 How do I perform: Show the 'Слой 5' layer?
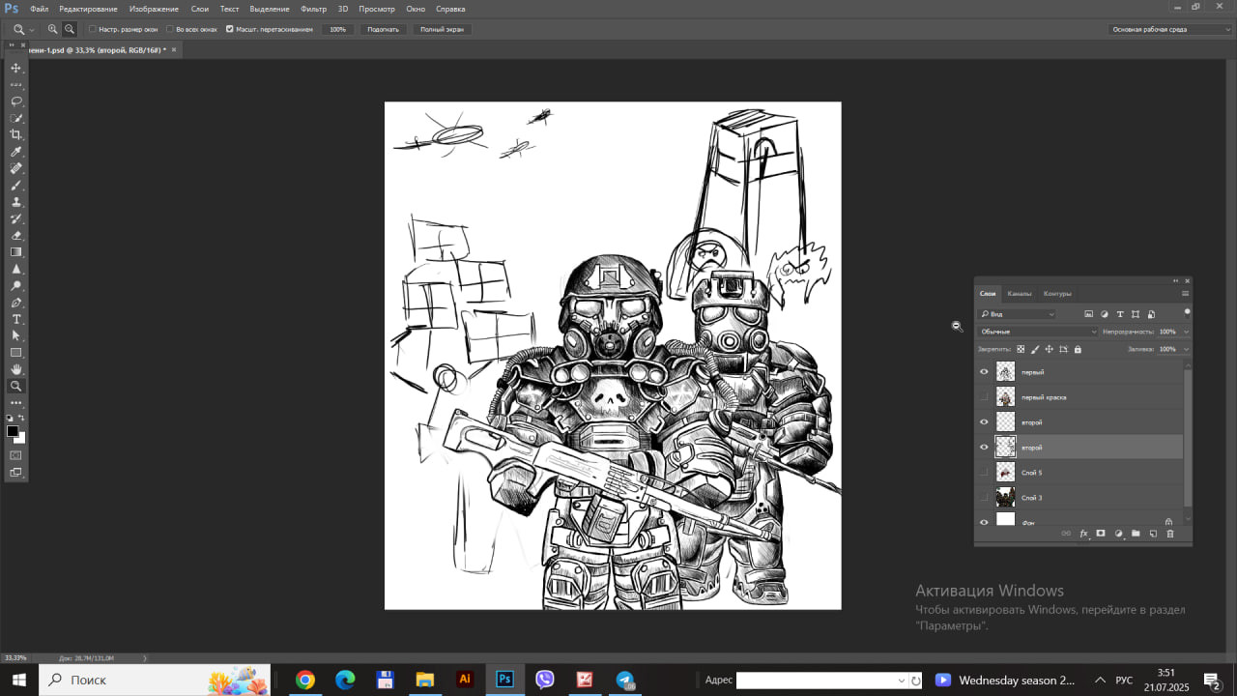(984, 473)
